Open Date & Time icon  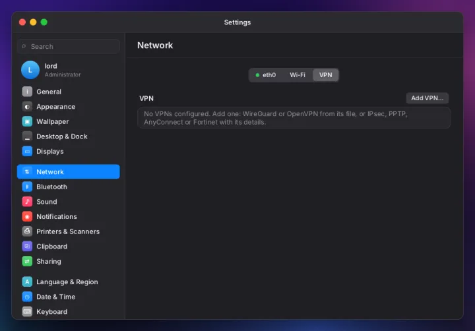tap(27, 297)
